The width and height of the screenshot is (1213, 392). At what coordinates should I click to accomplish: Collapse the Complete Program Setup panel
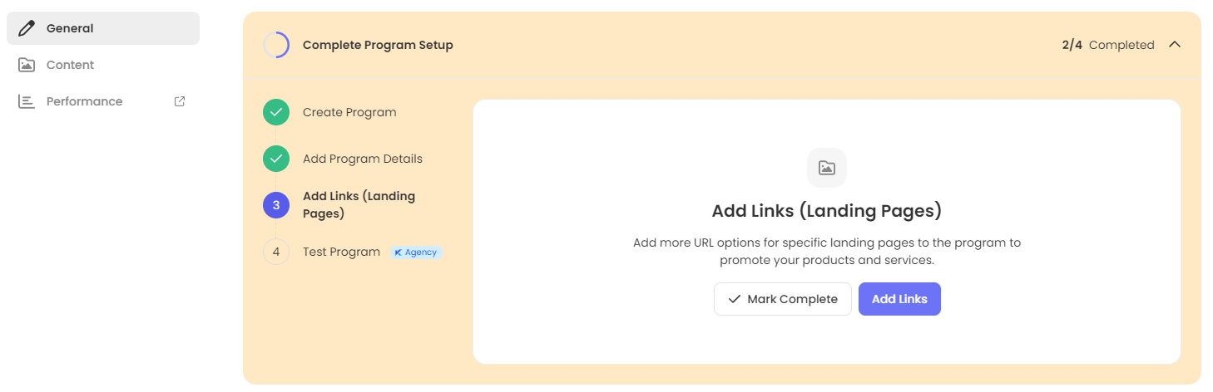[x=1174, y=45]
